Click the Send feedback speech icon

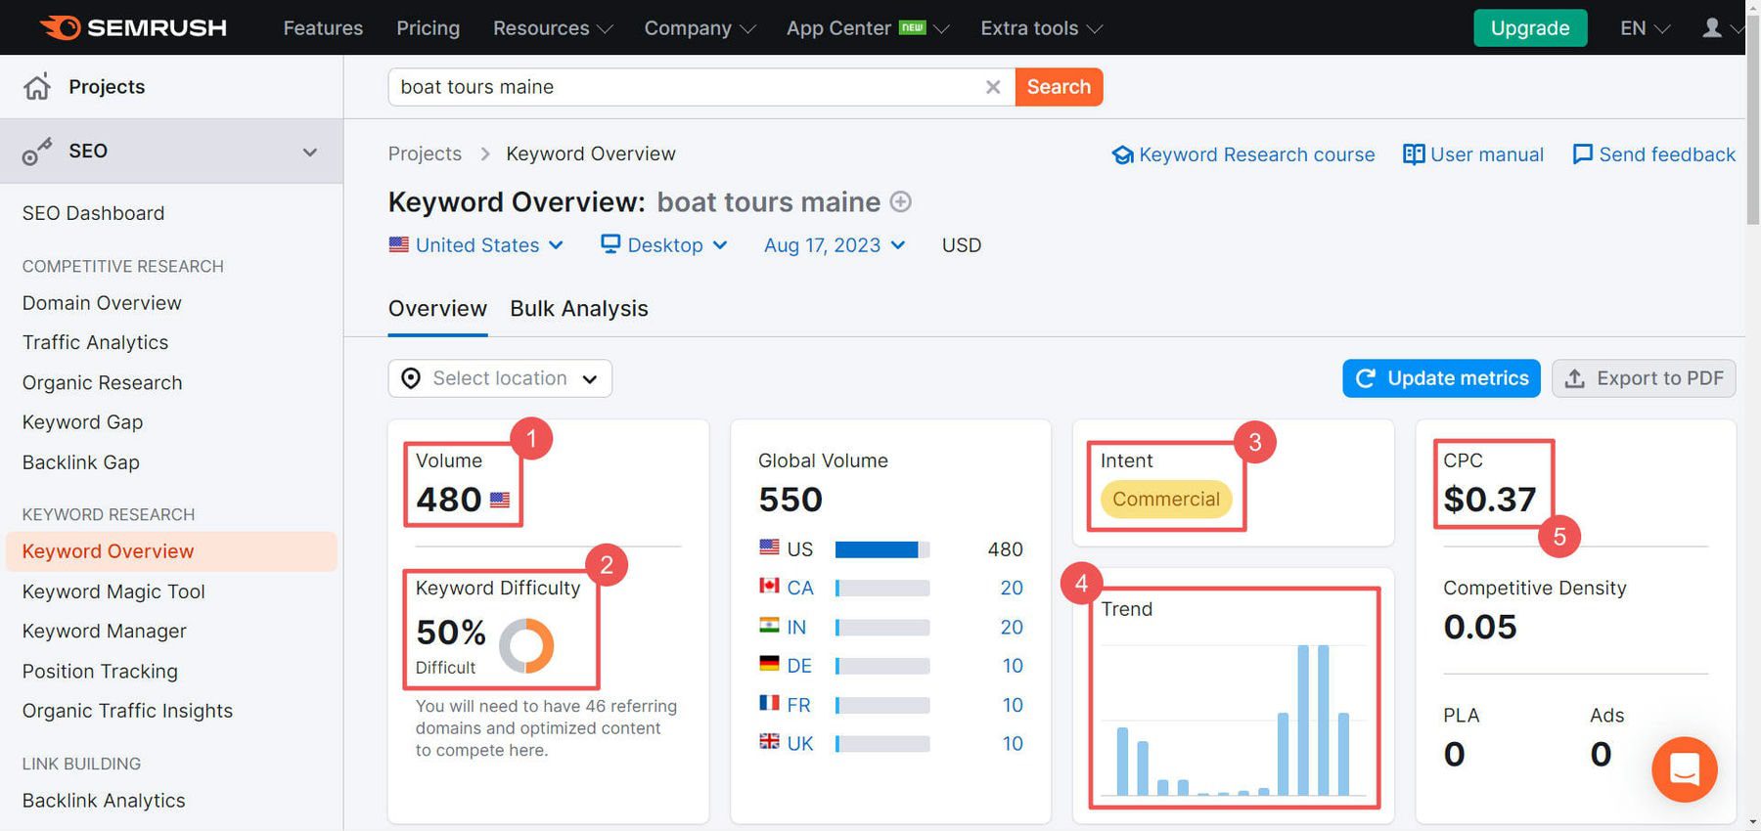[1582, 154]
